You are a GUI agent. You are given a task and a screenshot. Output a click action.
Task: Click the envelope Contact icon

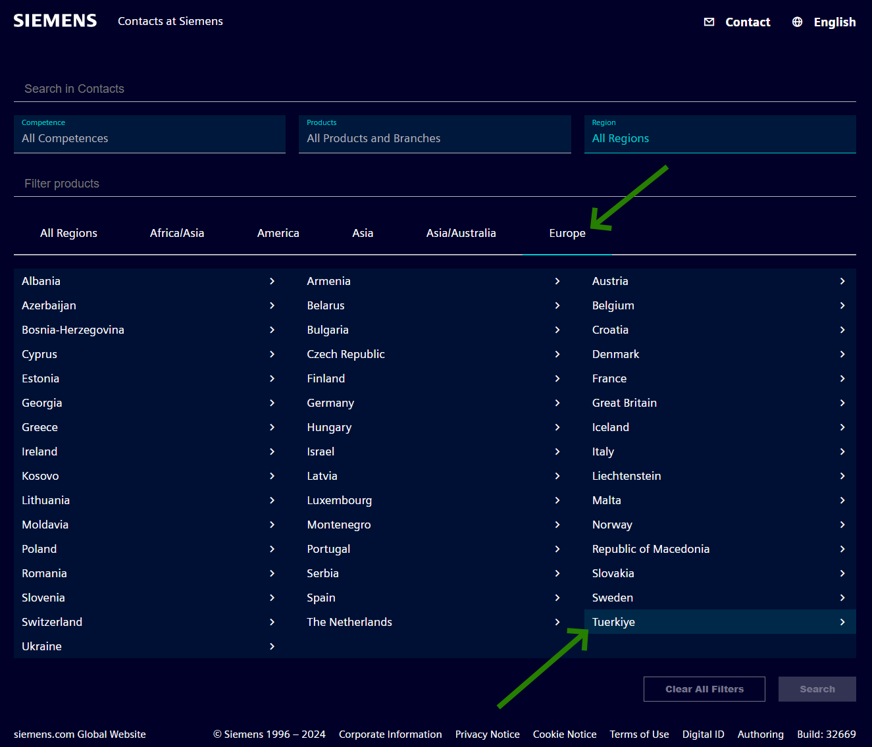point(709,22)
